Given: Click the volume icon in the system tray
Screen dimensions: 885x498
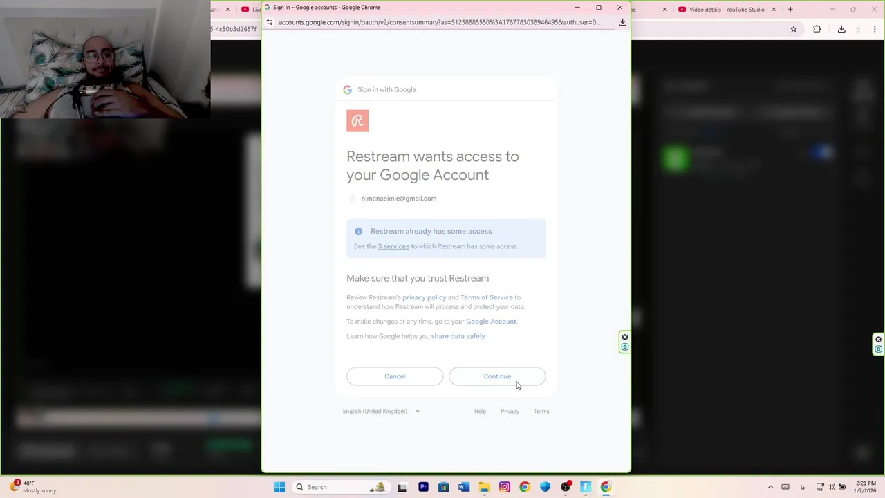Looking at the screenshot, I should pos(831,487).
